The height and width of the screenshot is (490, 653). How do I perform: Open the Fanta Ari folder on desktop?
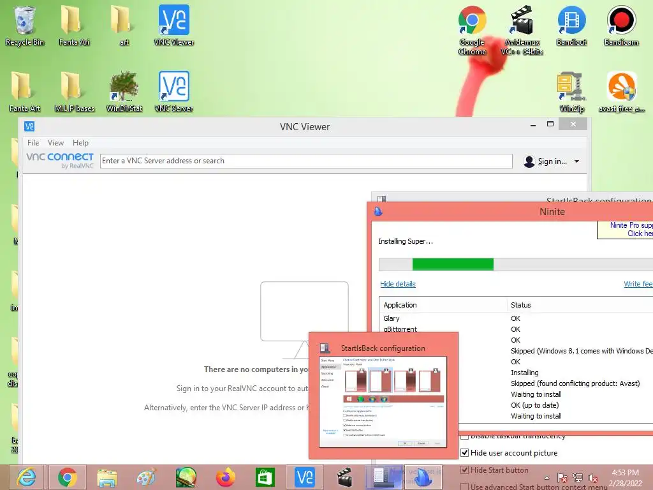point(74,25)
